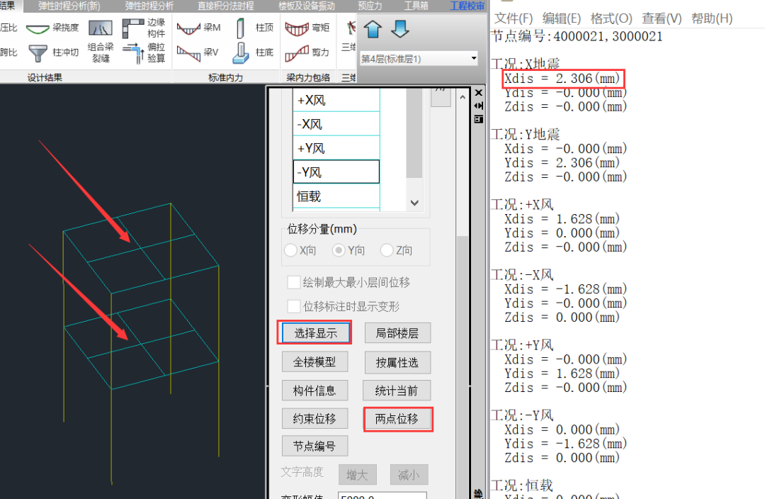Click the 约束位移 button
This screenshot has height=499, width=765.
click(314, 418)
